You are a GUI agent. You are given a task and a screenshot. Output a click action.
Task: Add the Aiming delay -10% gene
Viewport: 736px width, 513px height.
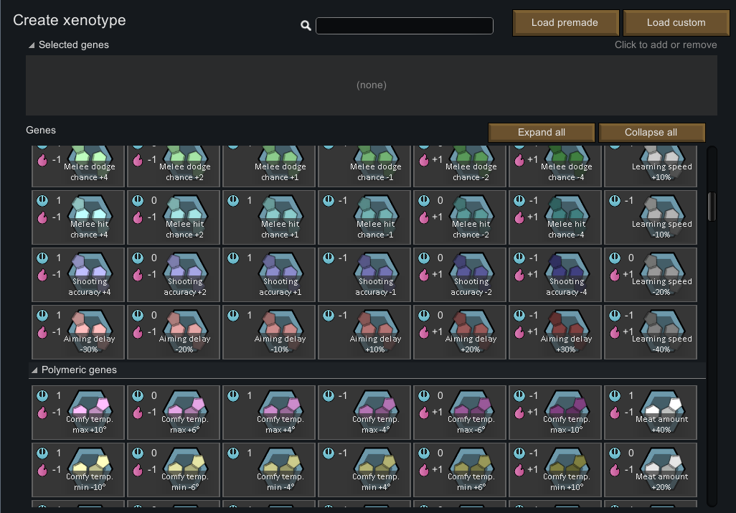tap(269, 331)
